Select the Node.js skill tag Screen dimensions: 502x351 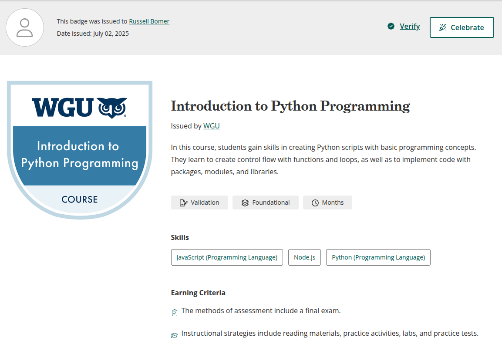point(304,257)
